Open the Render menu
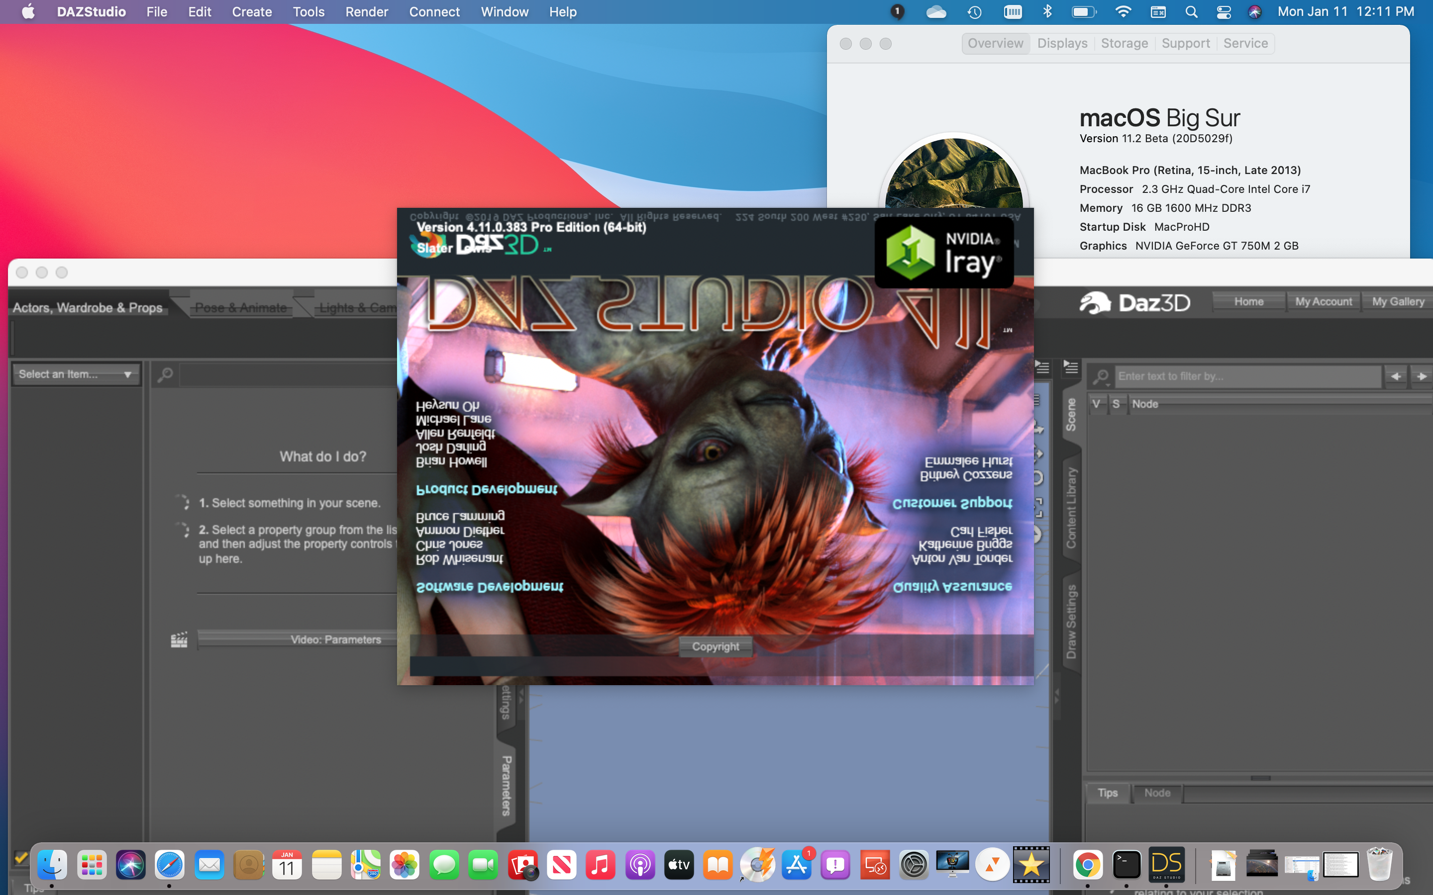 coord(367,12)
